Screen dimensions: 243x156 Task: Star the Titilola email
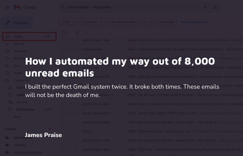(70, 131)
